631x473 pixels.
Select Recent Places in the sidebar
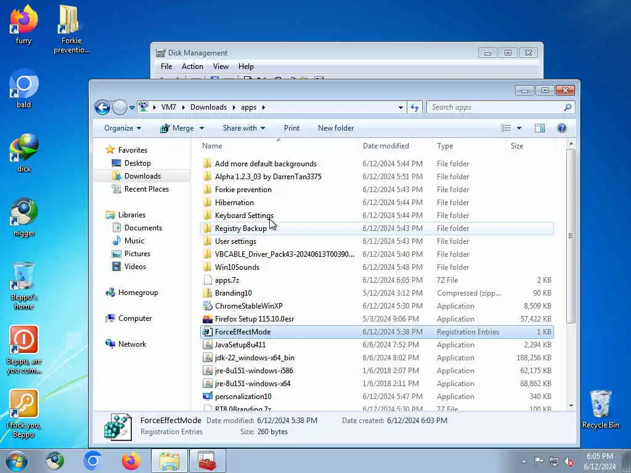pyautogui.click(x=147, y=188)
